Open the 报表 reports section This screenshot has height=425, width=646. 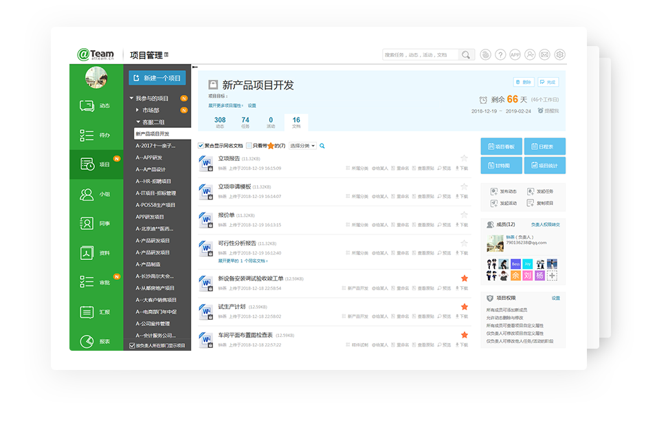click(x=96, y=341)
